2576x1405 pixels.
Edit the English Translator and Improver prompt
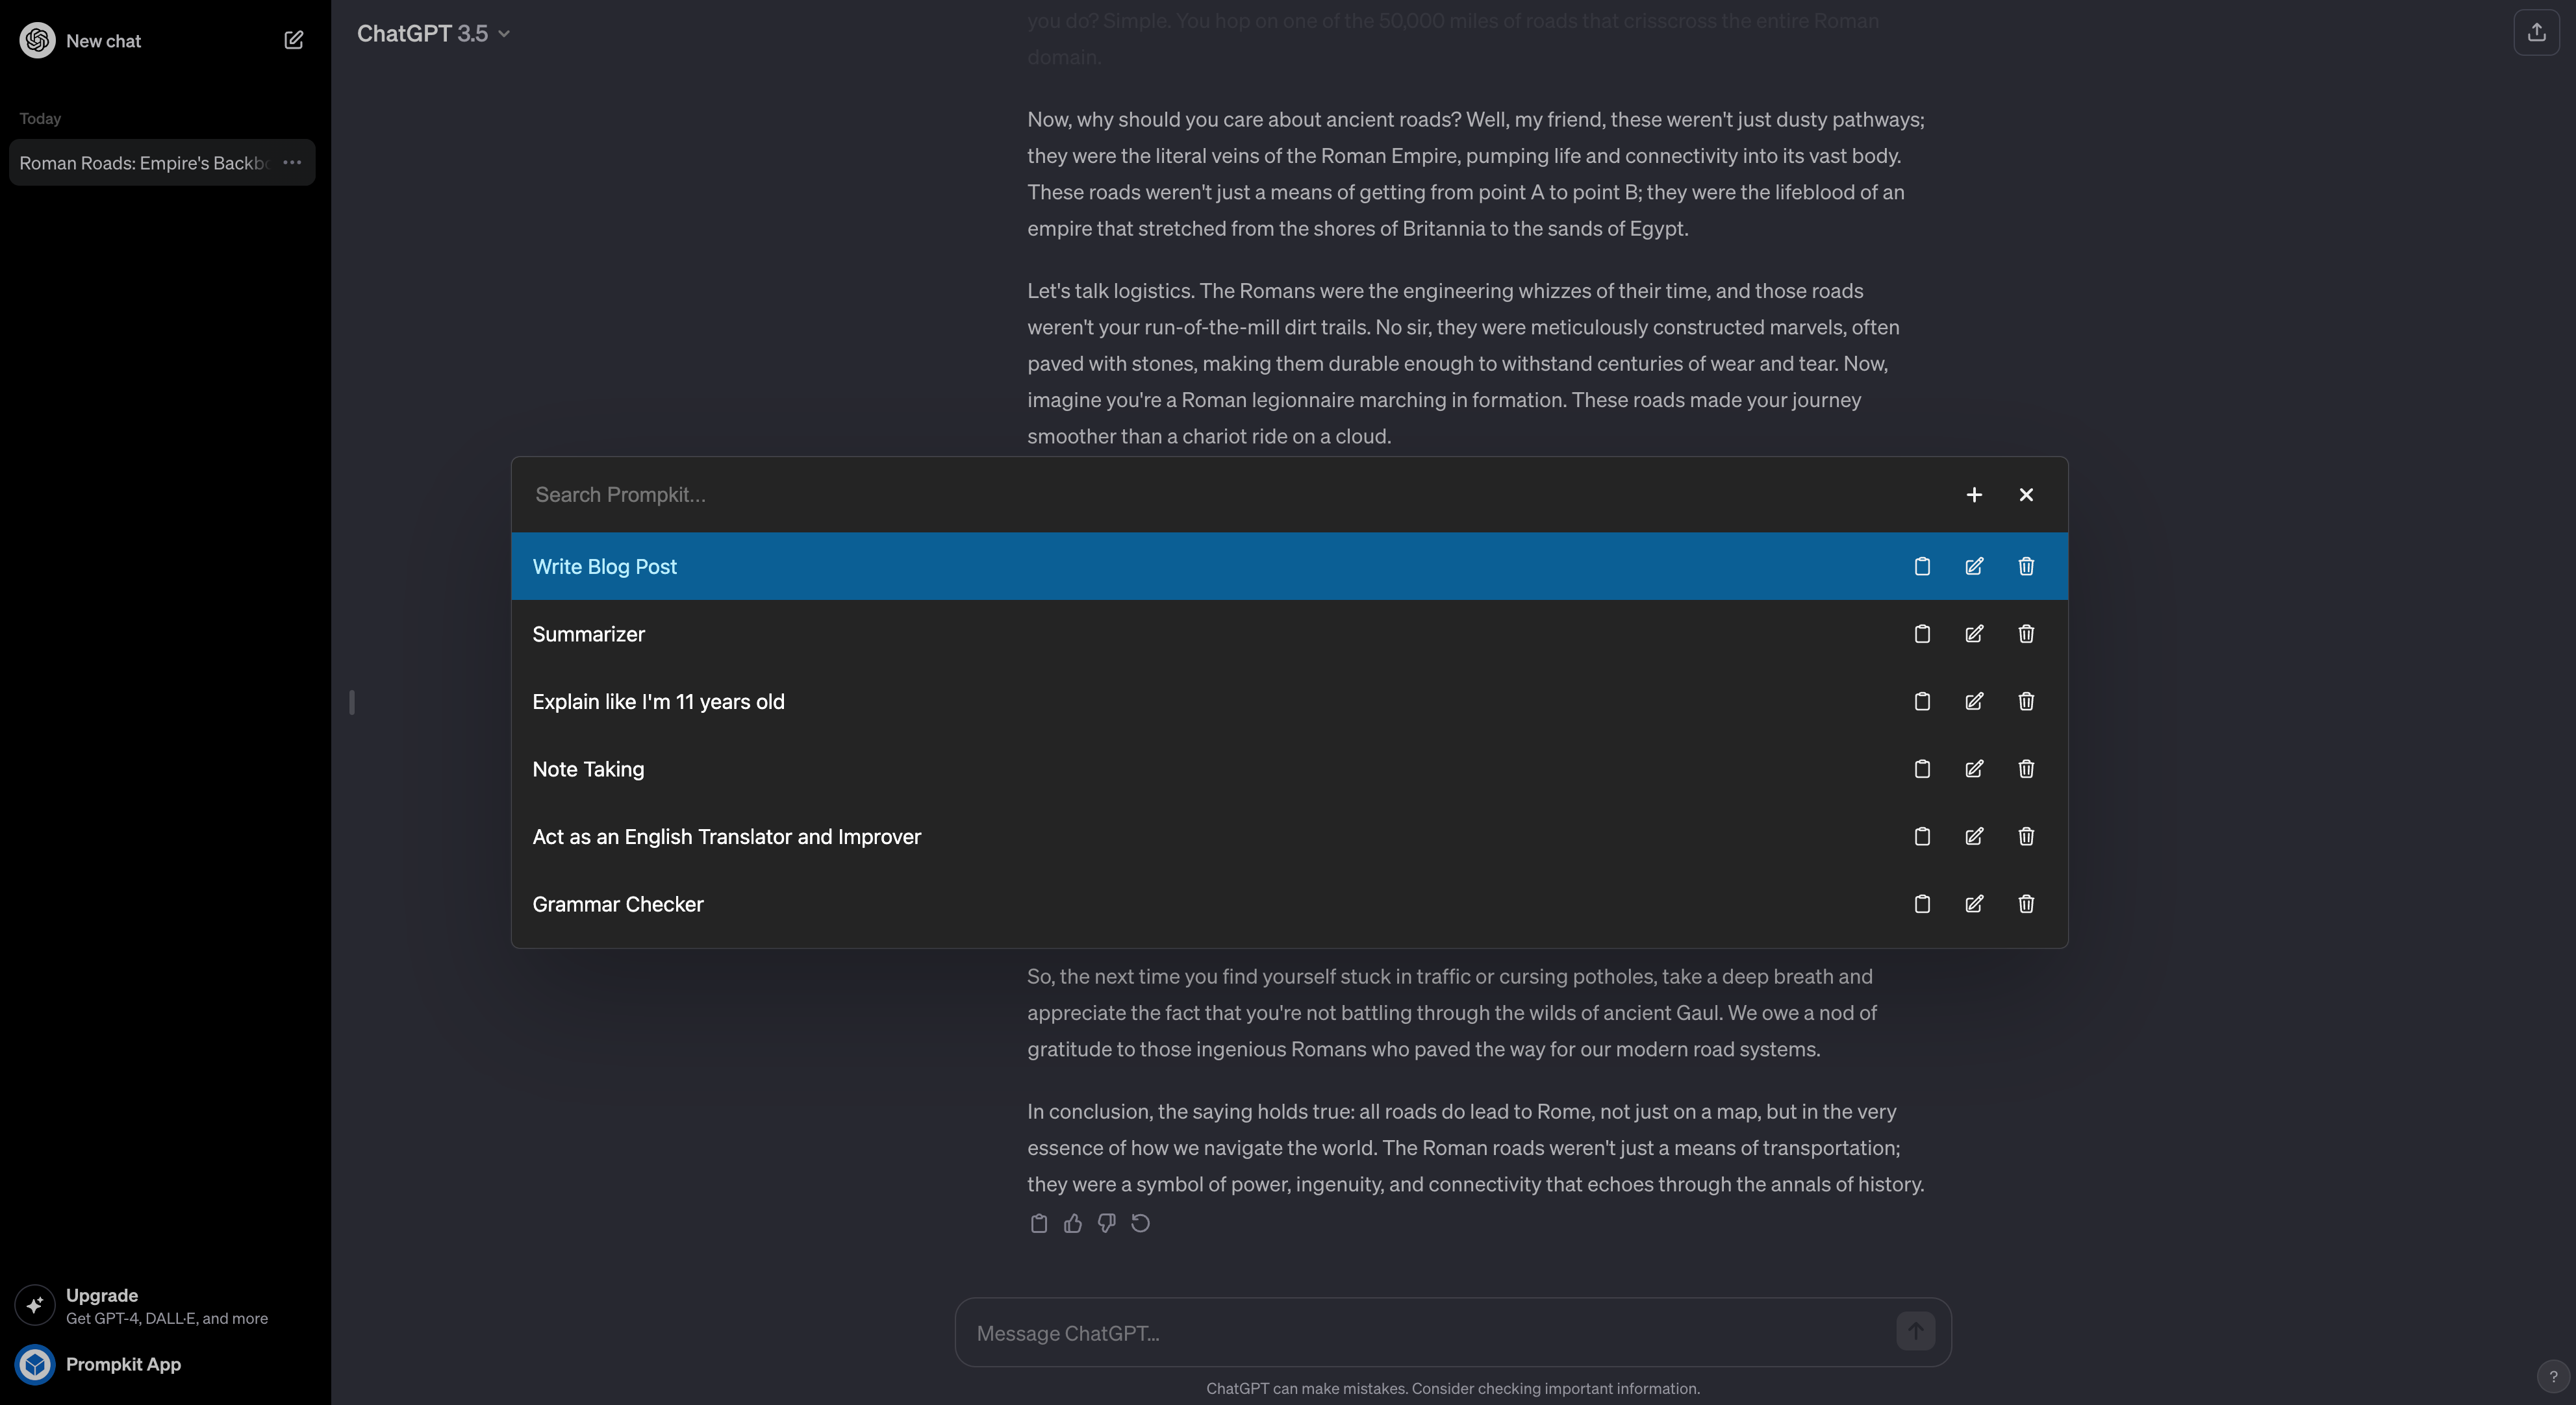click(x=1973, y=836)
